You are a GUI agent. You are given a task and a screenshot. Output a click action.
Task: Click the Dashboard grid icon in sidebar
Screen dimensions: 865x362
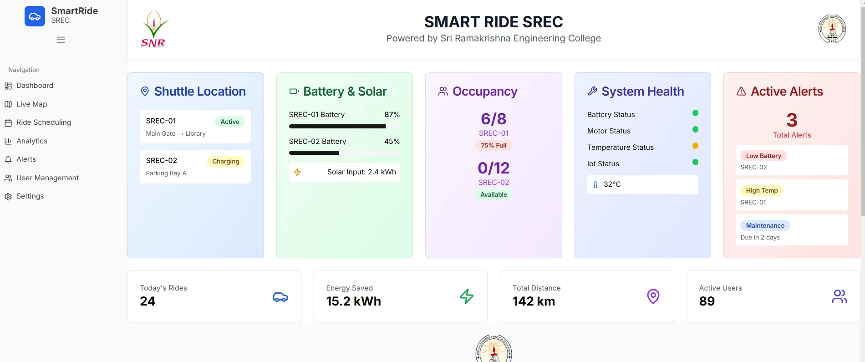[x=8, y=86]
